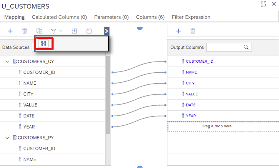Click the add to output icon
Image resolution: width=279 pixels, height=168 pixels.
[74, 31]
